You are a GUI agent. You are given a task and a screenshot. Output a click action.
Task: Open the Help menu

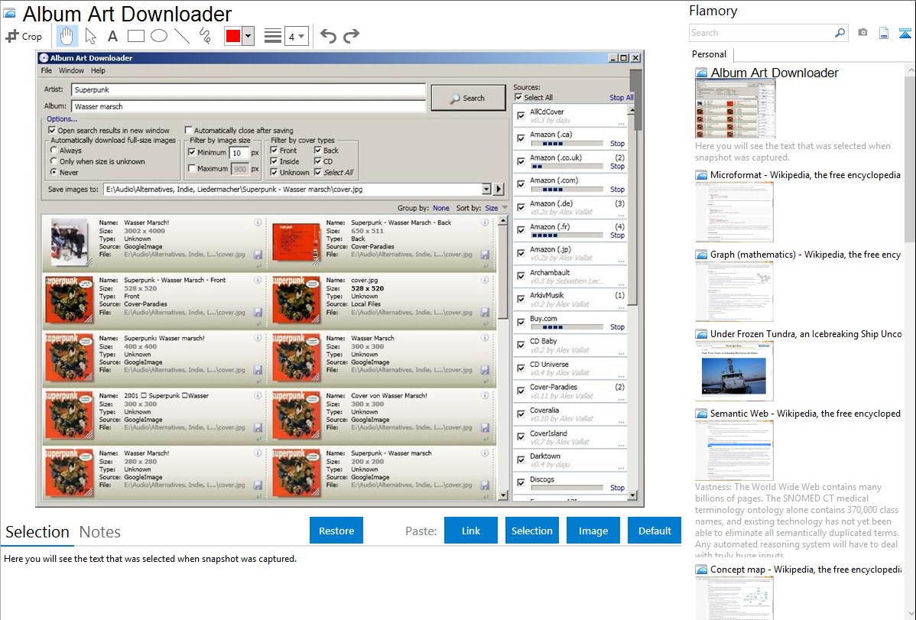pos(98,70)
